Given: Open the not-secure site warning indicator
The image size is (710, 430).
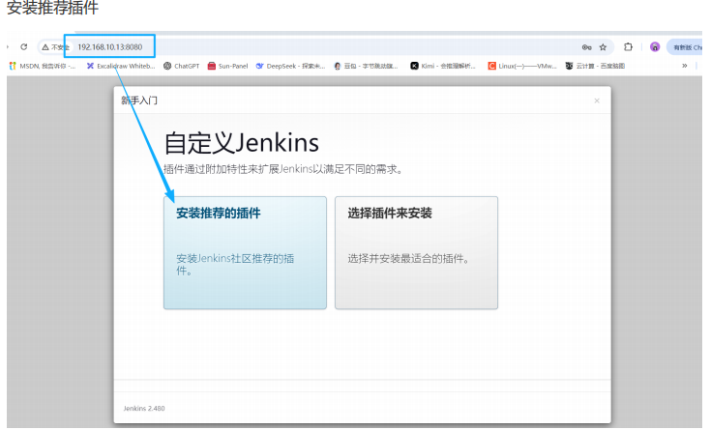Looking at the screenshot, I should pyautogui.click(x=55, y=47).
